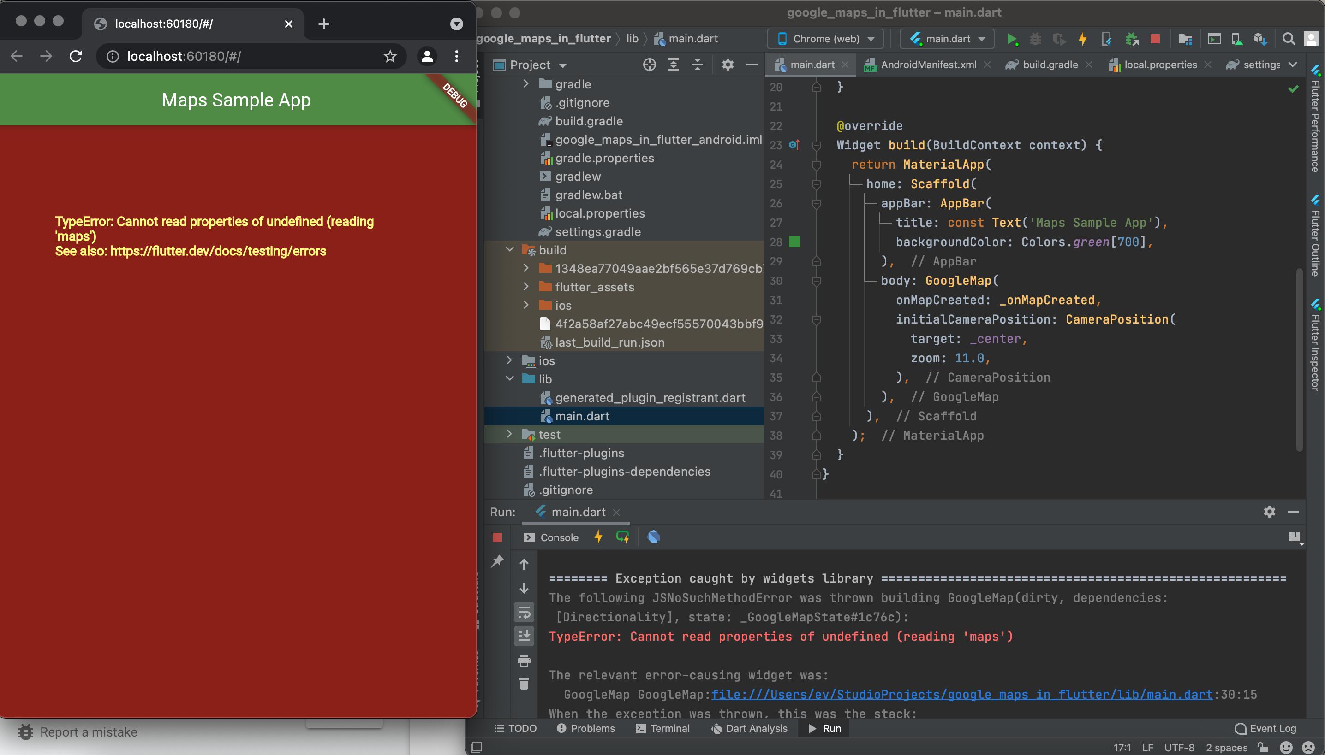Toggle Flutter Outline side panel

[x=1315, y=236]
